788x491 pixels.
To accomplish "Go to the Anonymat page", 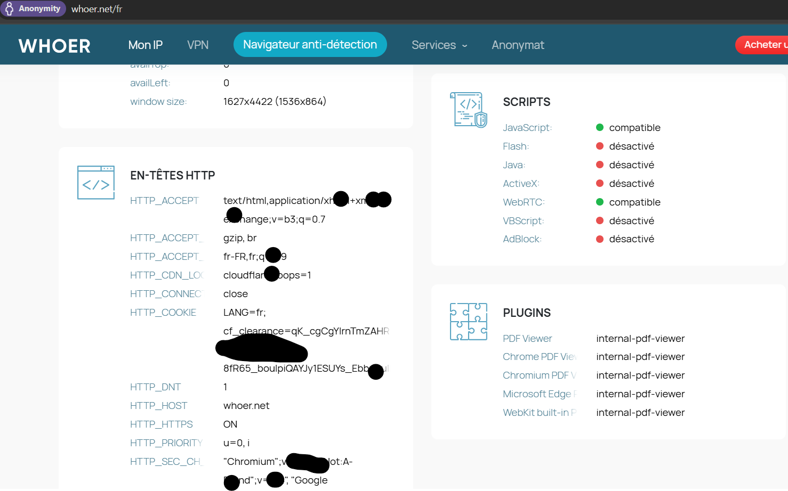I will [518, 45].
